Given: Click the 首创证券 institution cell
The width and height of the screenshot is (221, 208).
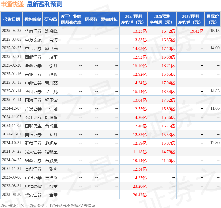Looking at the screenshot, I should tap(33, 169).
